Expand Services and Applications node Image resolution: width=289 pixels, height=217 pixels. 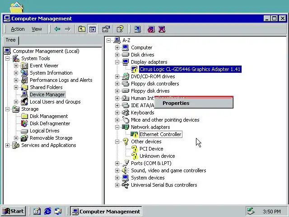(7, 145)
